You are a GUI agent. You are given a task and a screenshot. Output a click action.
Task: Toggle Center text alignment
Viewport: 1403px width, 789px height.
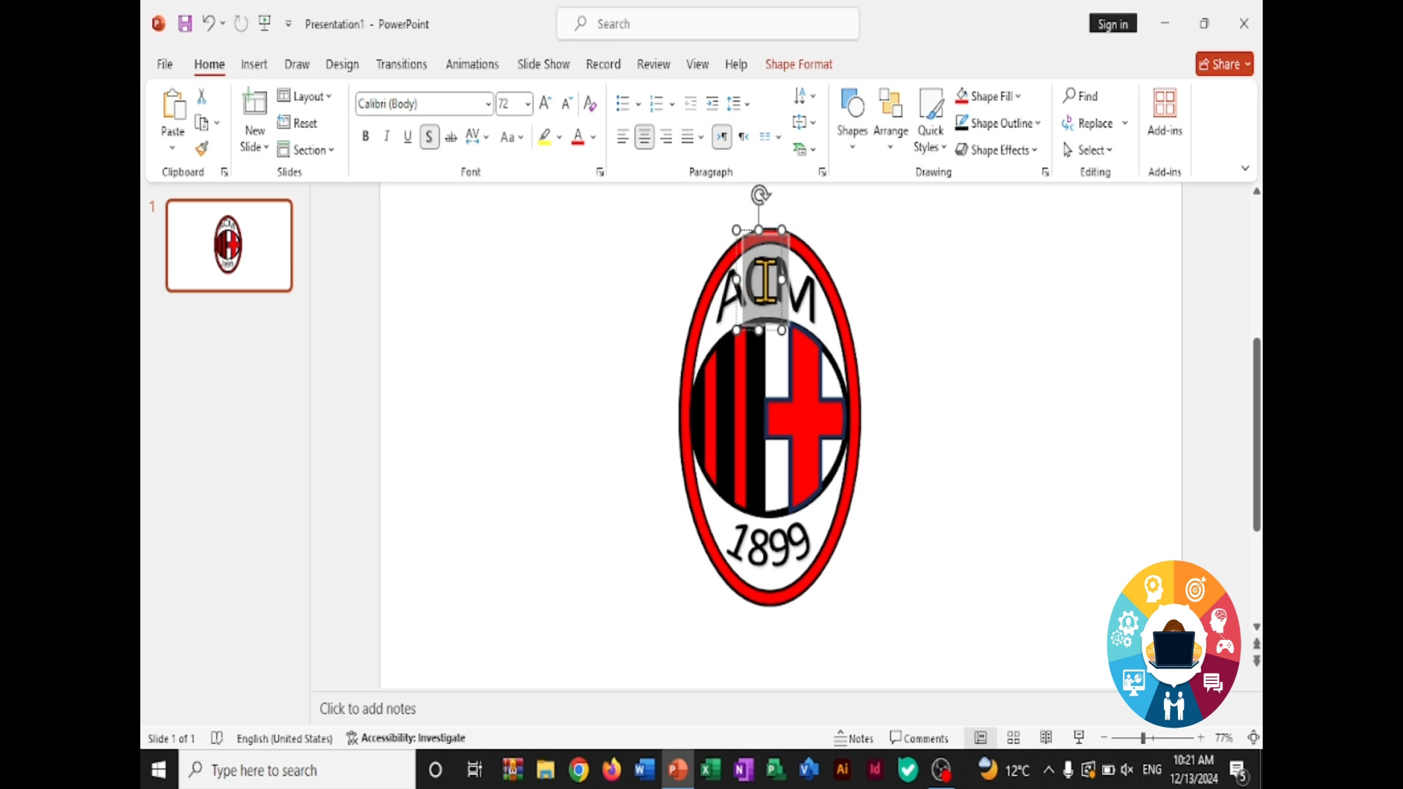pyautogui.click(x=645, y=137)
